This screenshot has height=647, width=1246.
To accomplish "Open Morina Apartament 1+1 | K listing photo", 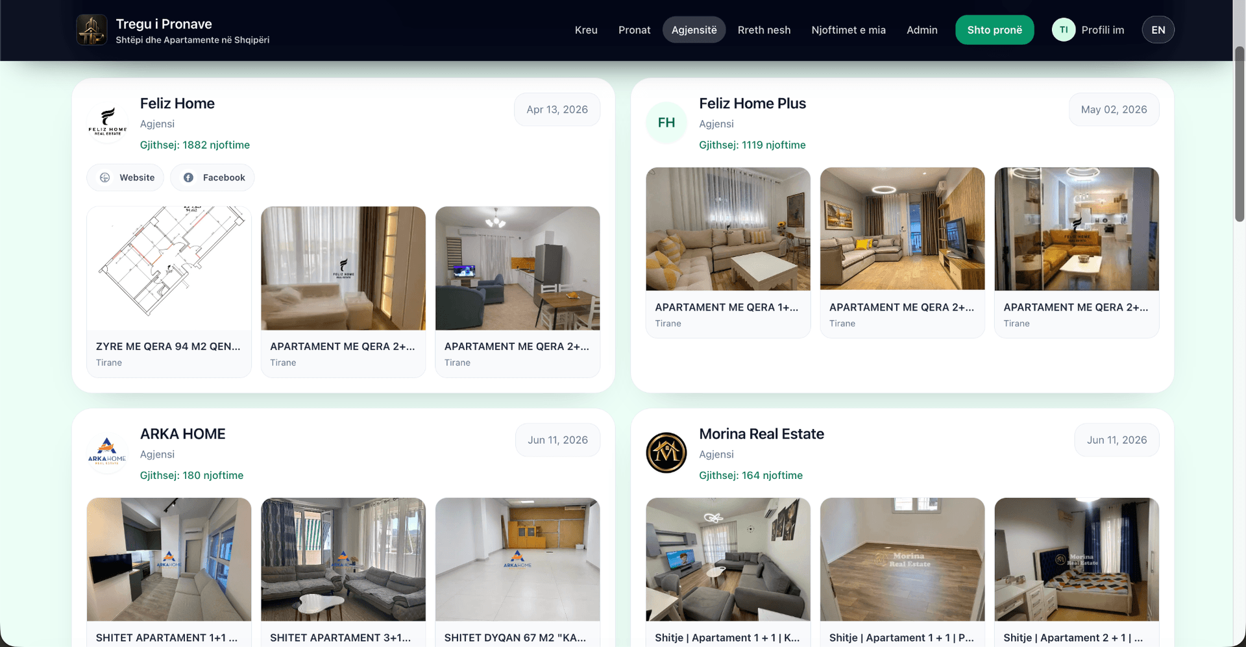I will pyautogui.click(x=728, y=559).
